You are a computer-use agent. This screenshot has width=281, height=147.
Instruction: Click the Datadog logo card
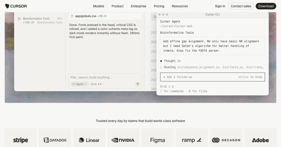55,138
